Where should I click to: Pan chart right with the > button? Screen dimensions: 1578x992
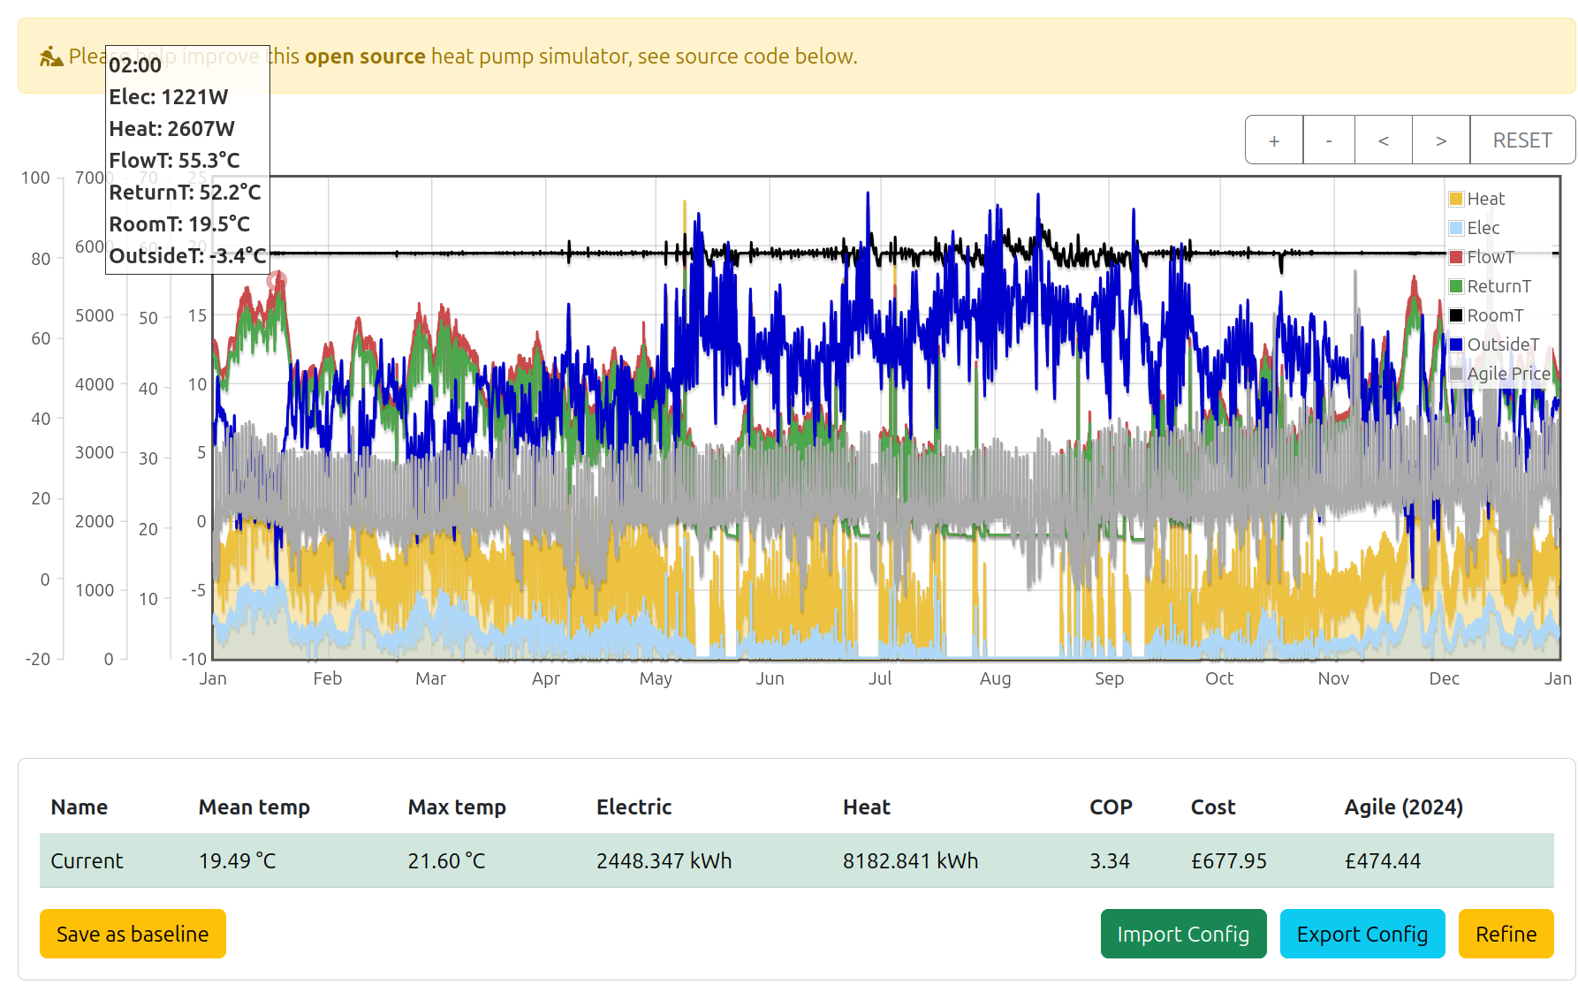point(1440,140)
